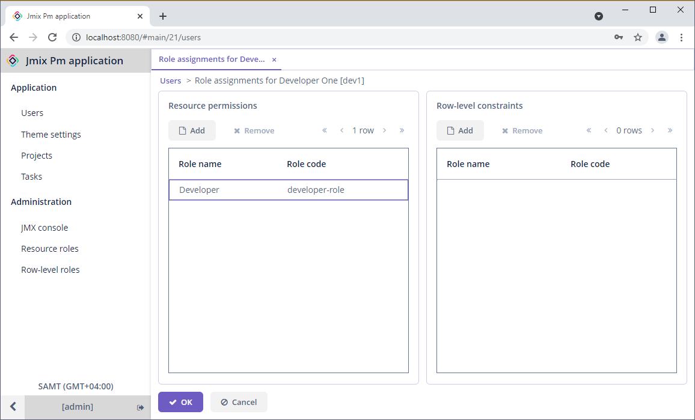The width and height of the screenshot is (695, 420).
Task: Follow the Users breadcrumb link
Action: pyautogui.click(x=171, y=81)
